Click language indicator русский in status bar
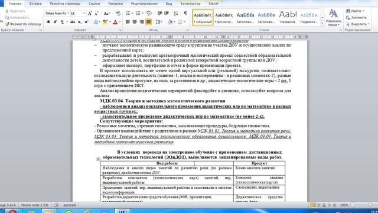 click(70, 205)
